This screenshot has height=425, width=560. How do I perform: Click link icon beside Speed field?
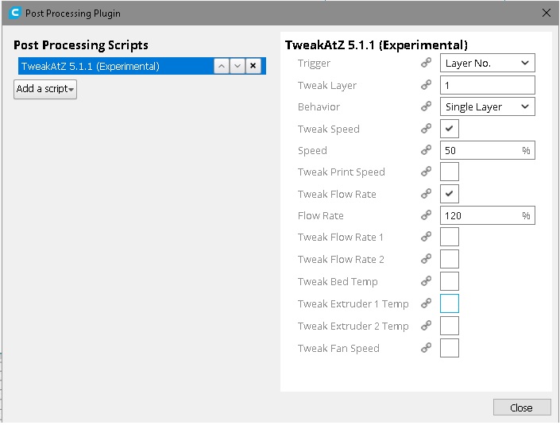426,150
